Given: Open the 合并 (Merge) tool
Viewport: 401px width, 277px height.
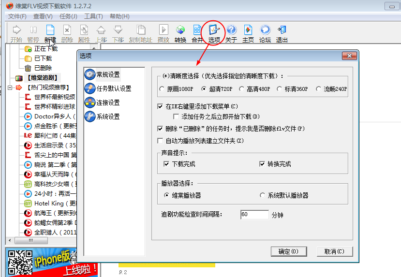Looking at the screenshot, I should click(x=197, y=33).
